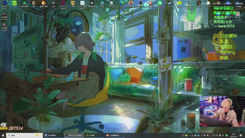Click the volume speaker tray icon
The width and height of the screenshot is (245, 138).
217,135
